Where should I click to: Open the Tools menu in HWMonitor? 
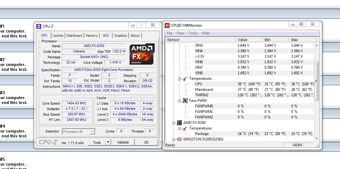coord(193,33)
